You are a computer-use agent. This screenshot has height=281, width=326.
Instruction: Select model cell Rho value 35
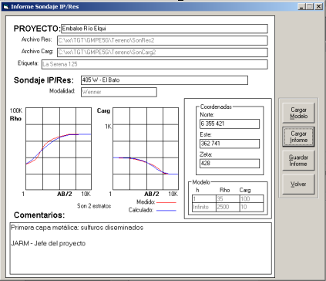tap(227, 199)
